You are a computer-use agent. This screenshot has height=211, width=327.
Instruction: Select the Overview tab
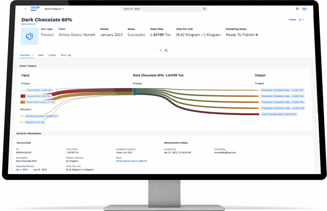(25, 55)
